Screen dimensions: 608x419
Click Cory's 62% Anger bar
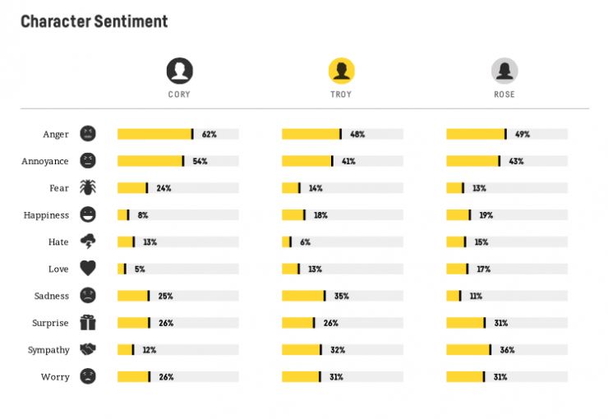pos(154,134)
